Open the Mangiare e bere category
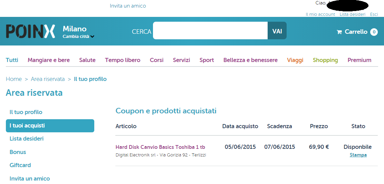384x184 pixels. [x=49, y=60]
